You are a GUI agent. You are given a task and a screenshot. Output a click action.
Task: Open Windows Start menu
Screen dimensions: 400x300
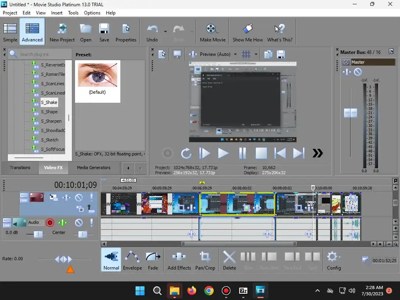(140, 291)
